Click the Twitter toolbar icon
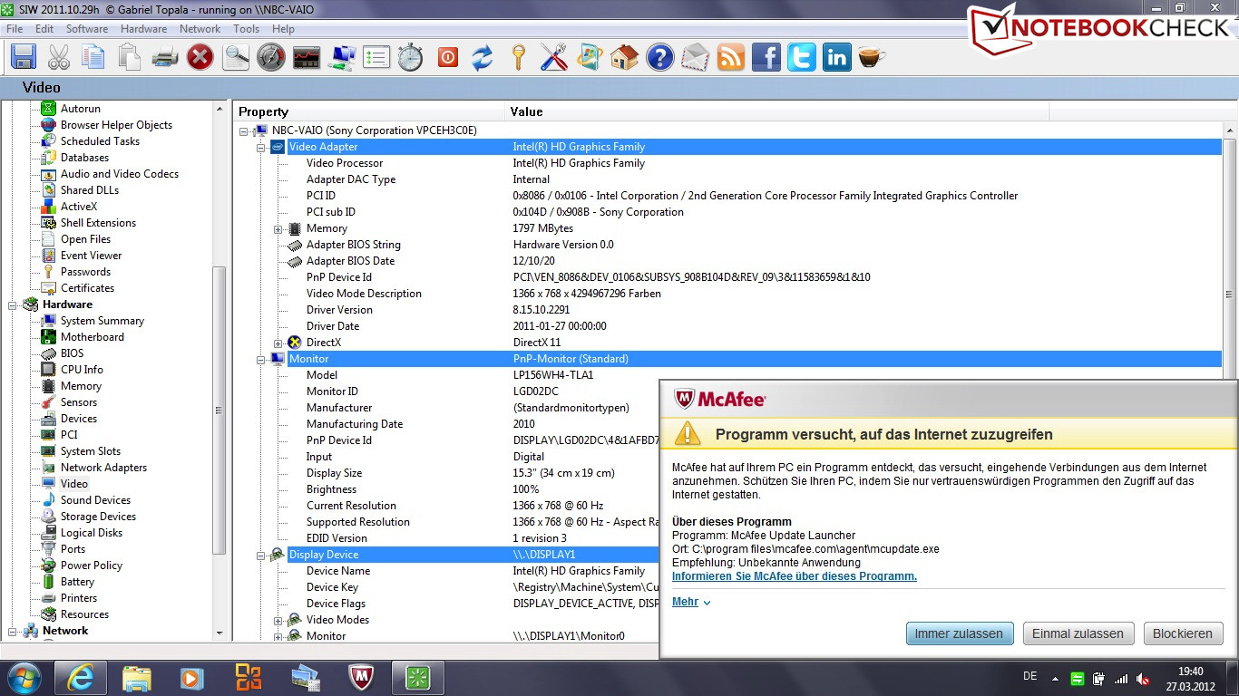This screenshot has height=696, width=1239. coord(801,57)
